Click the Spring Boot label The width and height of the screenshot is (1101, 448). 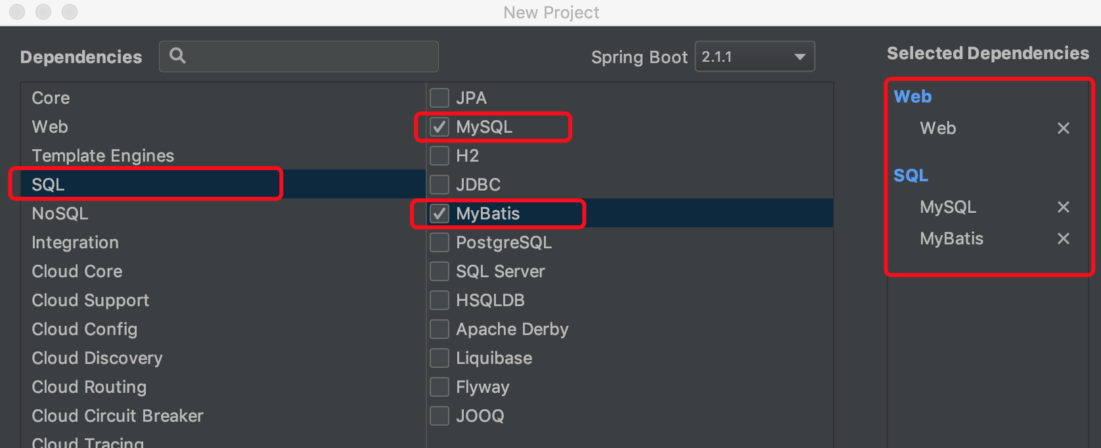639,57
